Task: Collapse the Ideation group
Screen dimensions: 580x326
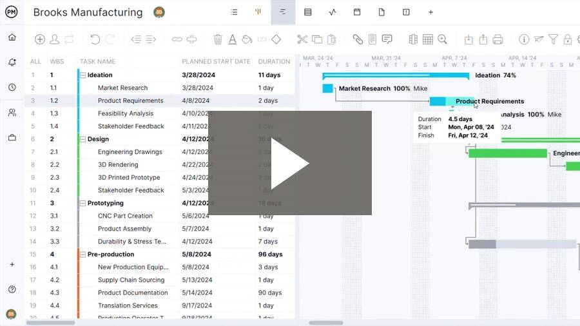Action: tap(83, 75)
